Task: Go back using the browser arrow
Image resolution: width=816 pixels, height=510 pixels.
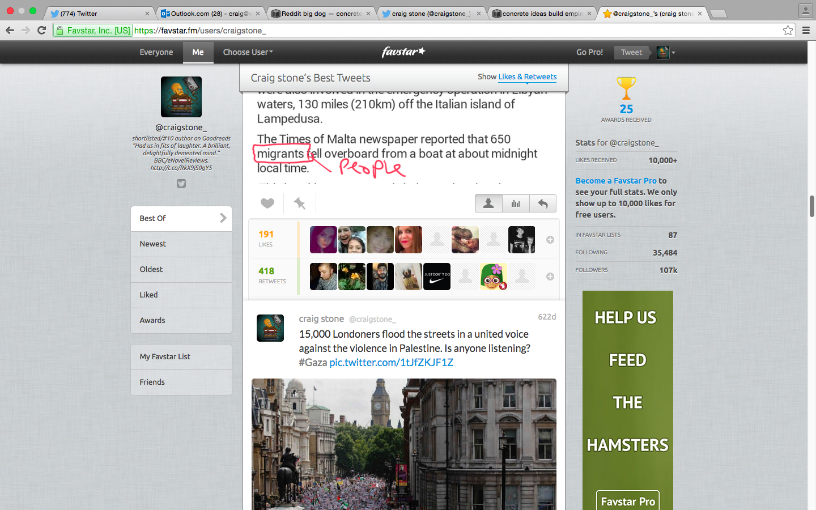Action: tap(10, 30)
